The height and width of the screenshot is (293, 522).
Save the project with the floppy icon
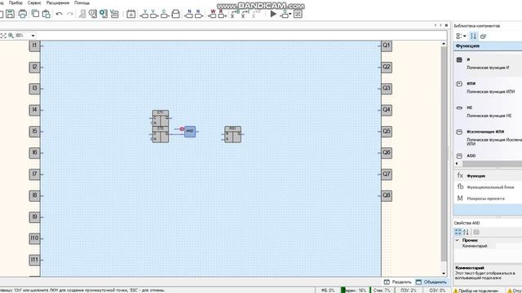11,14
